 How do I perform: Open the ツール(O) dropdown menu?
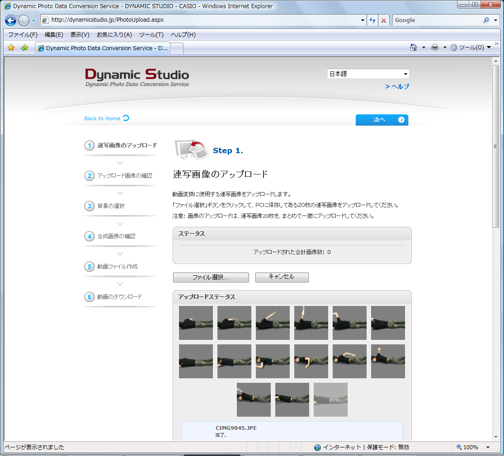click(x=470, y=47)
